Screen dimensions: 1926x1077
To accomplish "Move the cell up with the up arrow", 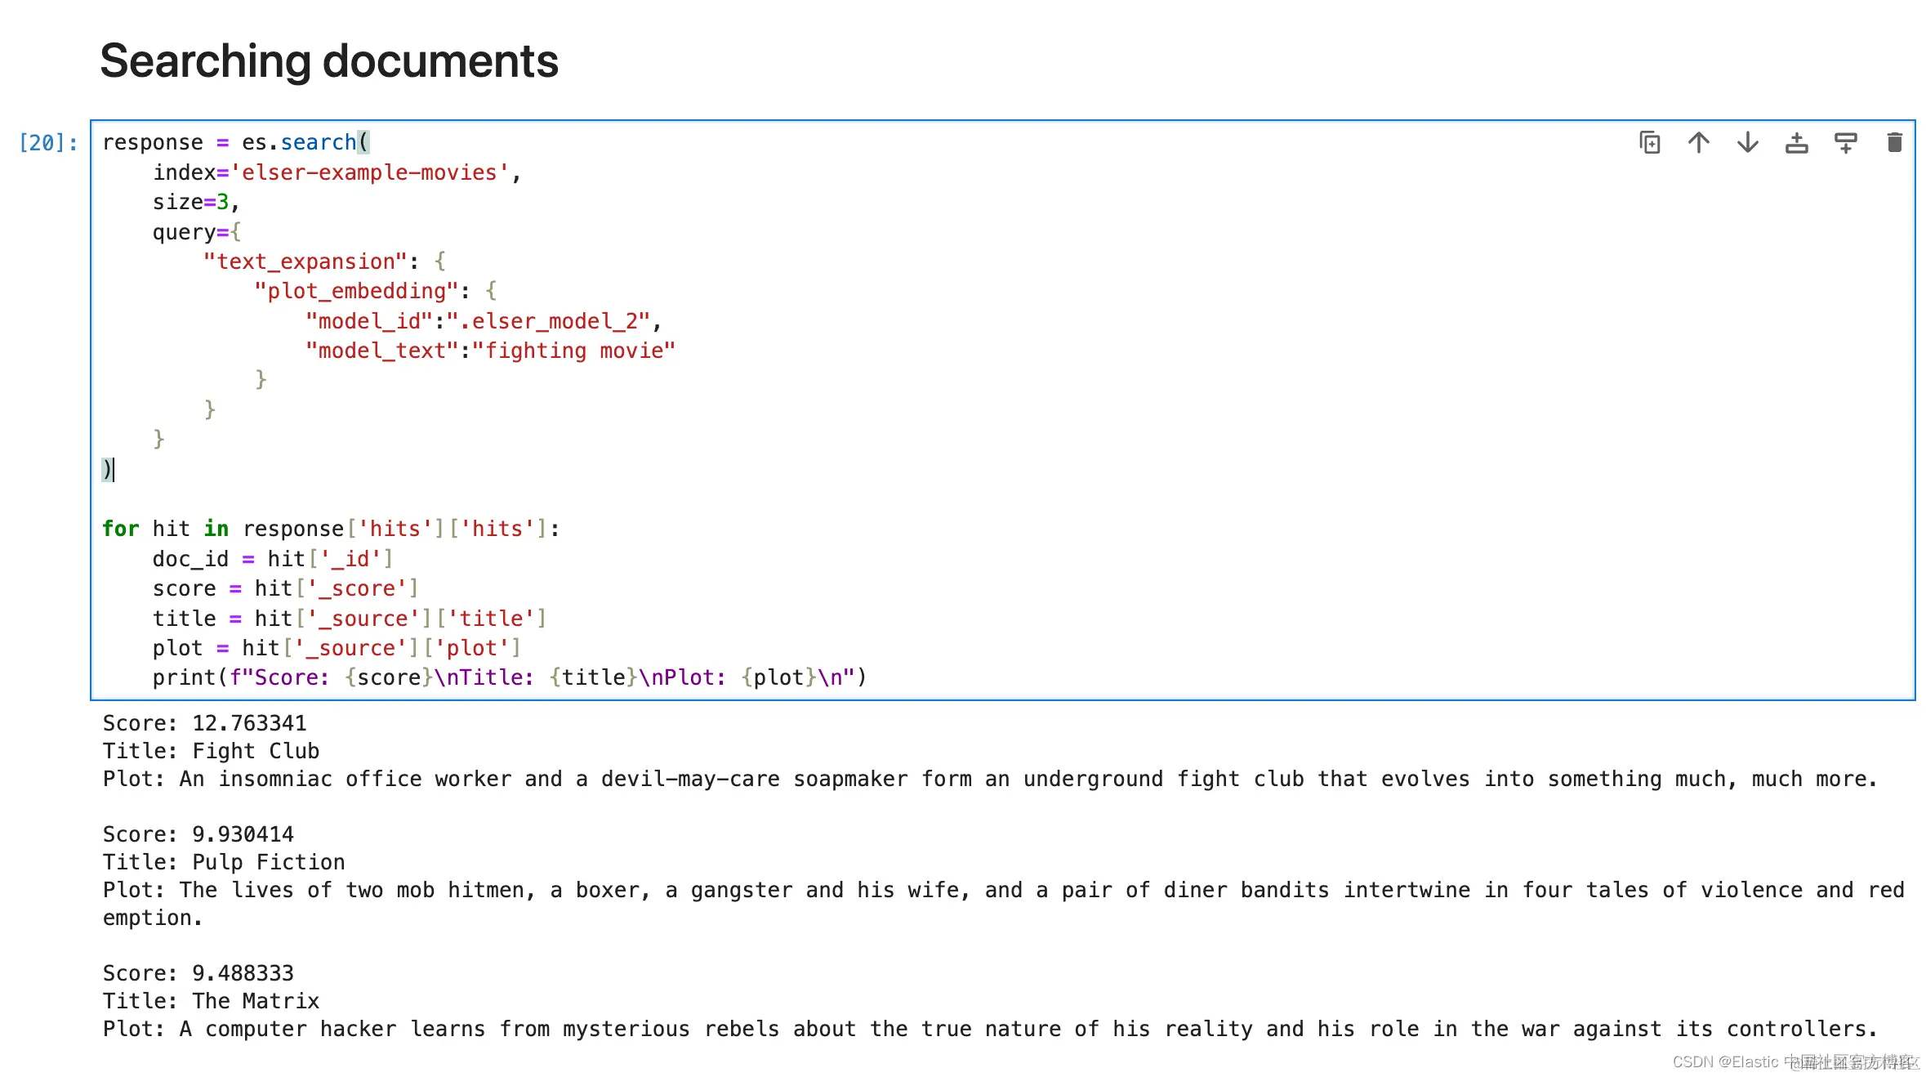I will click(1698, 143).
